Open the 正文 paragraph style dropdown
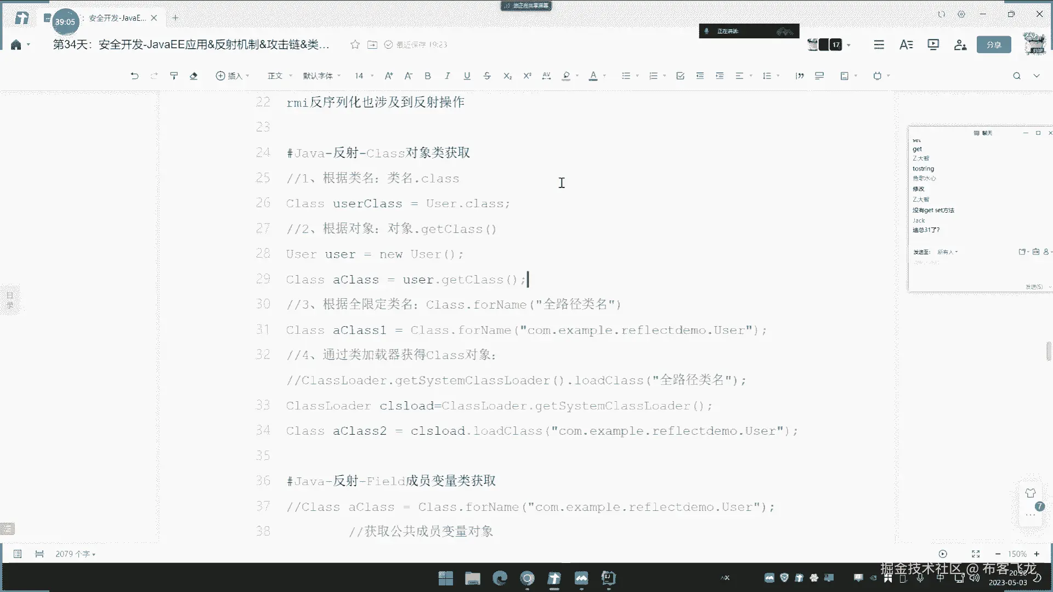This screenshot has height=592, width=1053. [279, 76]
